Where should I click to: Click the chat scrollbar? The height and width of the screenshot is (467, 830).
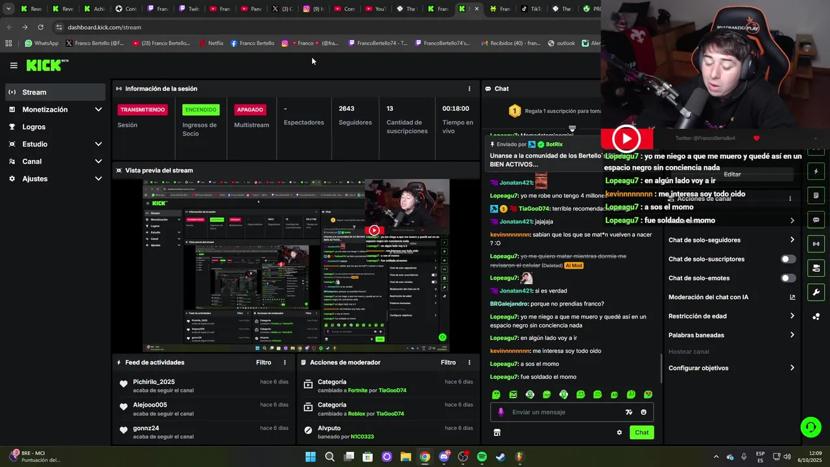[x=661, y=368]
